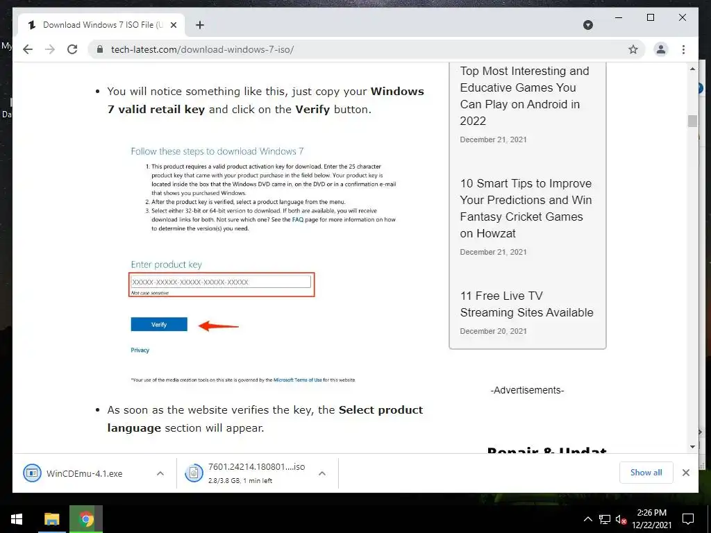Screen dimensions: 711x533
Task: Open the Windows Start menu
Action: (17, 519)
